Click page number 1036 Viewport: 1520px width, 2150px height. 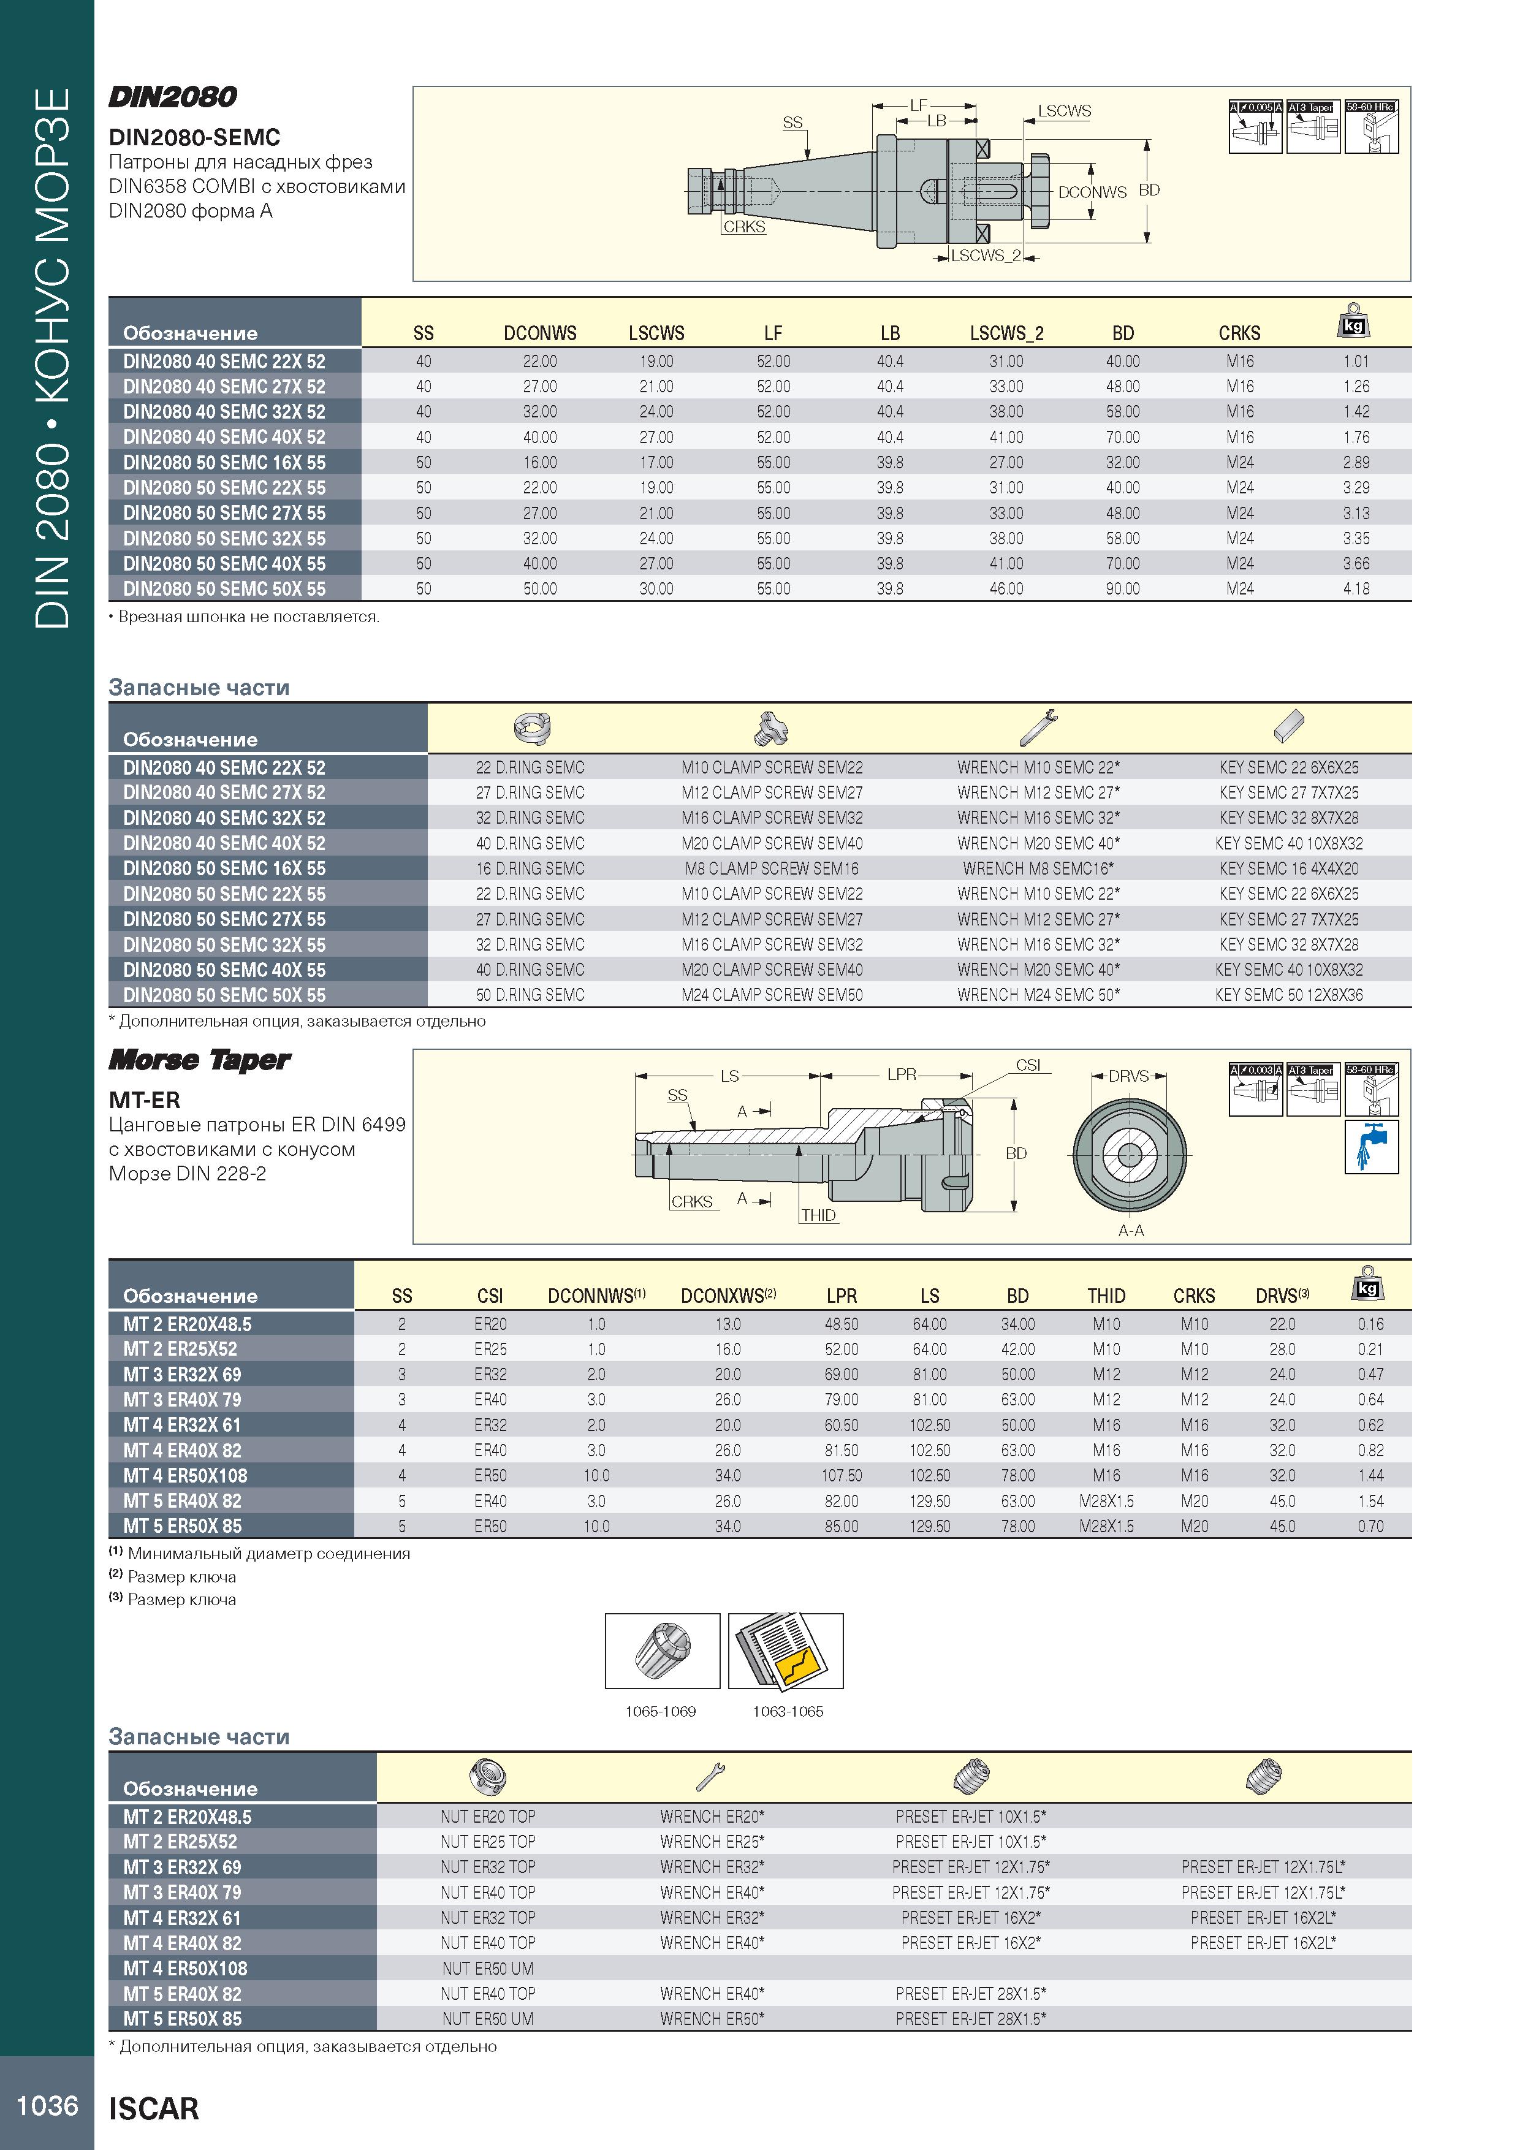47,2105
